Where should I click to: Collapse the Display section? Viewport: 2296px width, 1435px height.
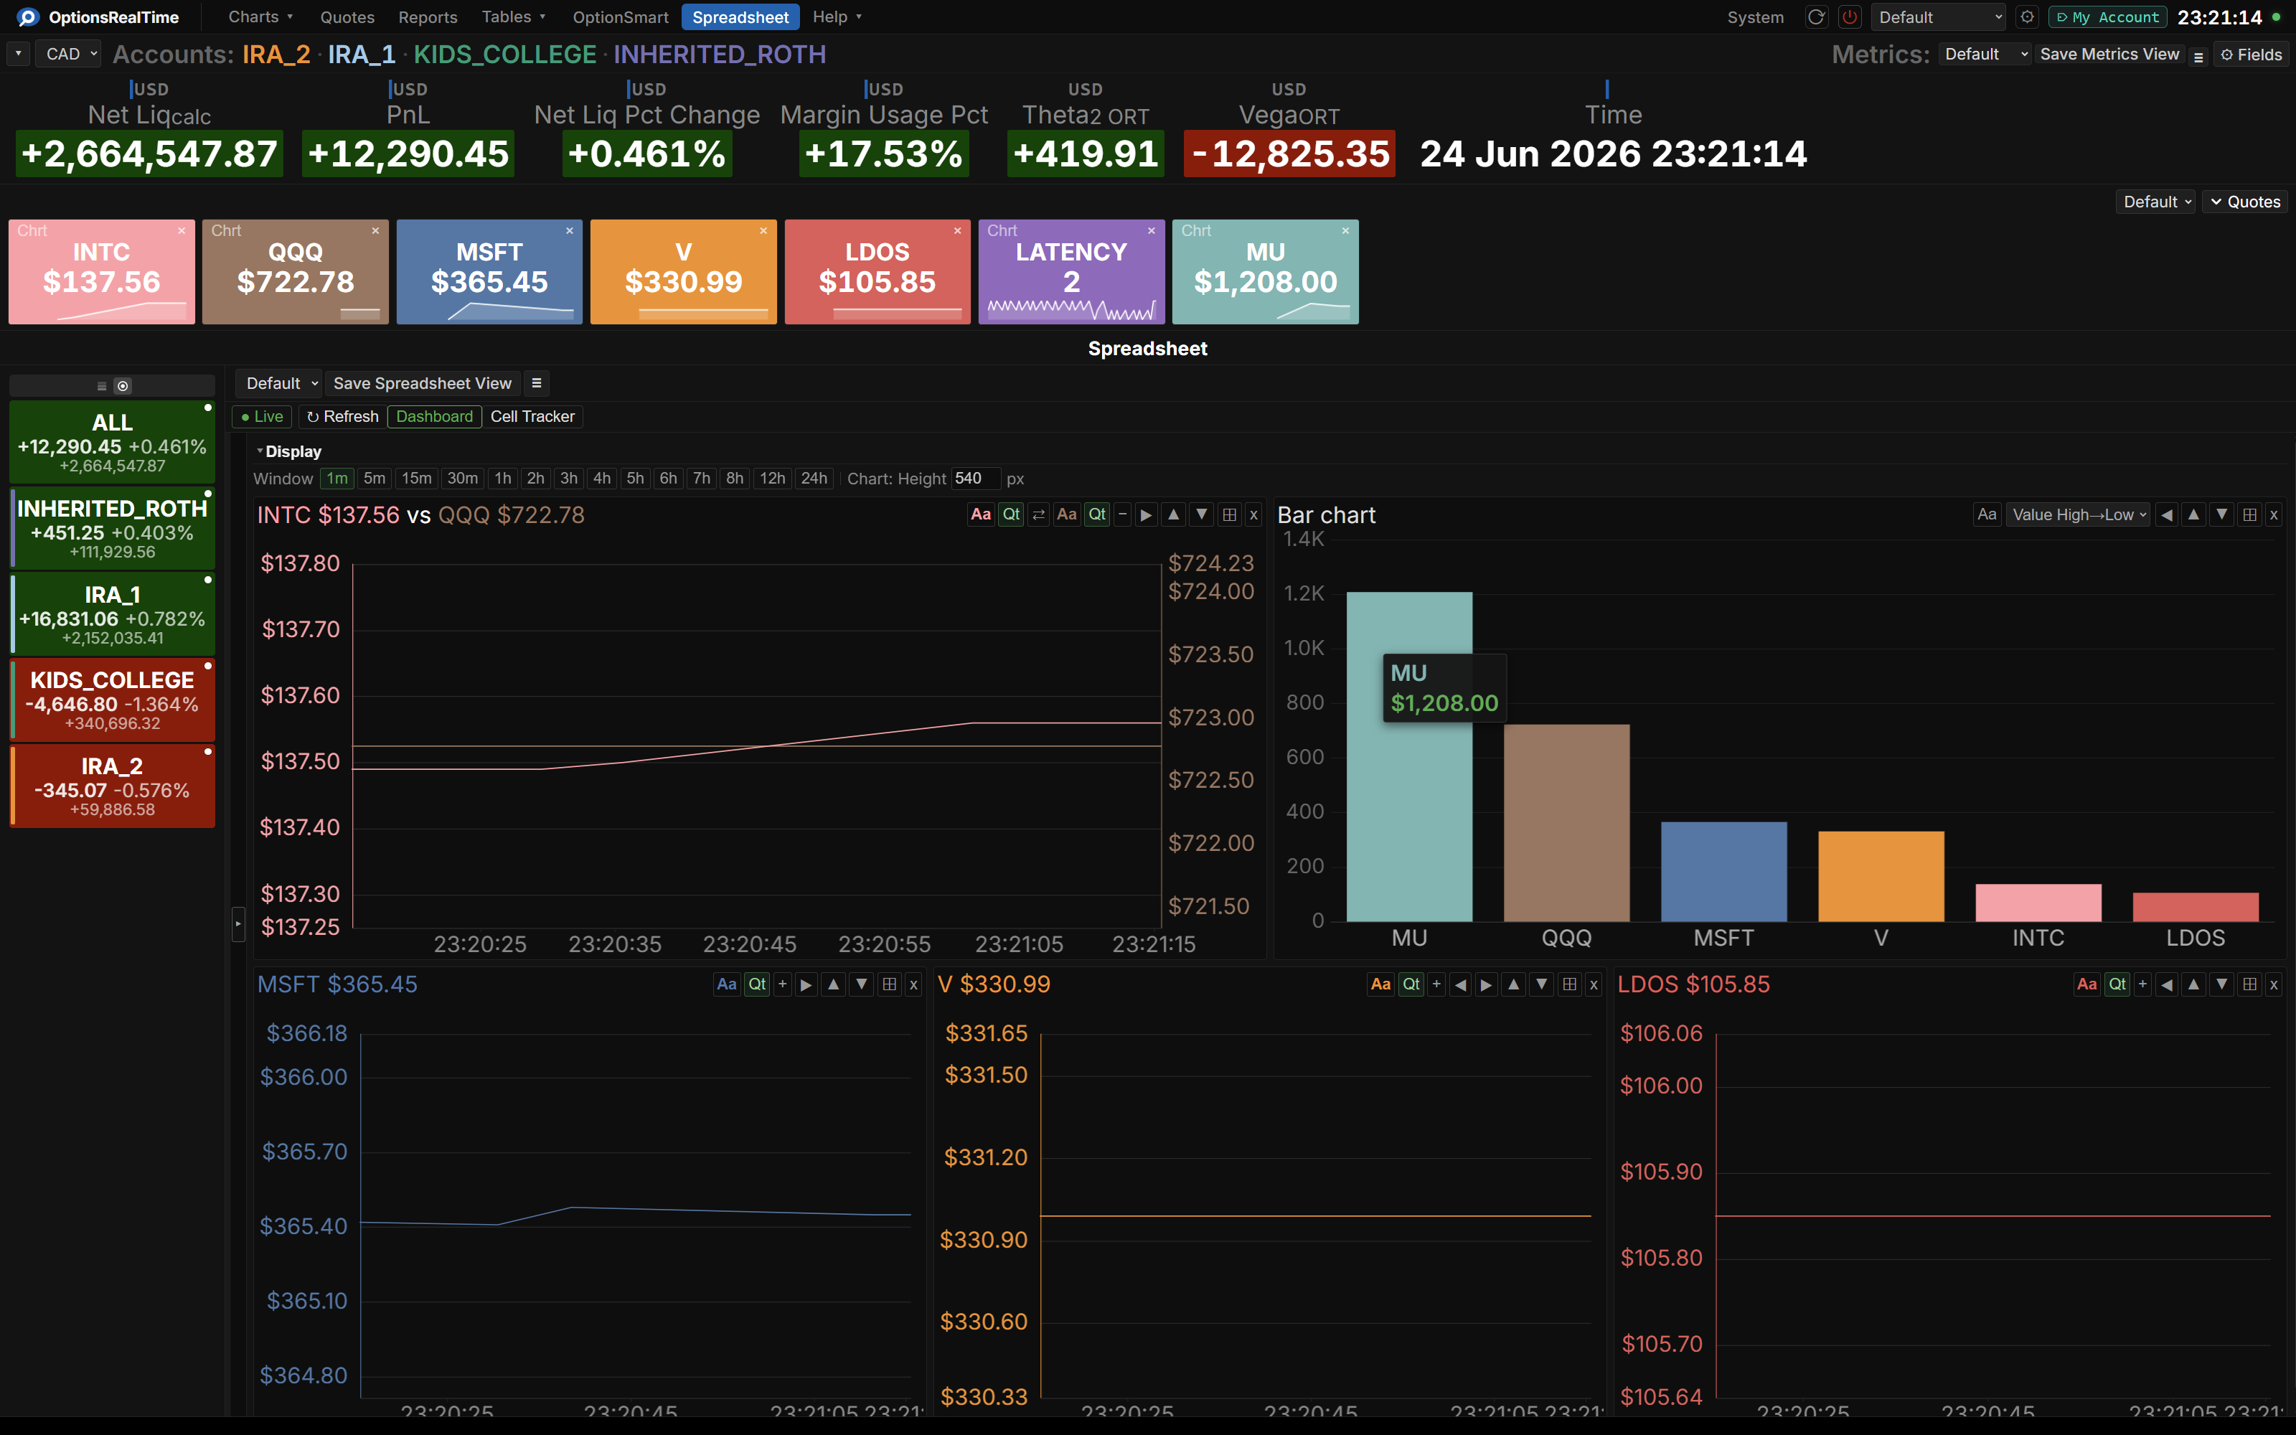(289, 452)
